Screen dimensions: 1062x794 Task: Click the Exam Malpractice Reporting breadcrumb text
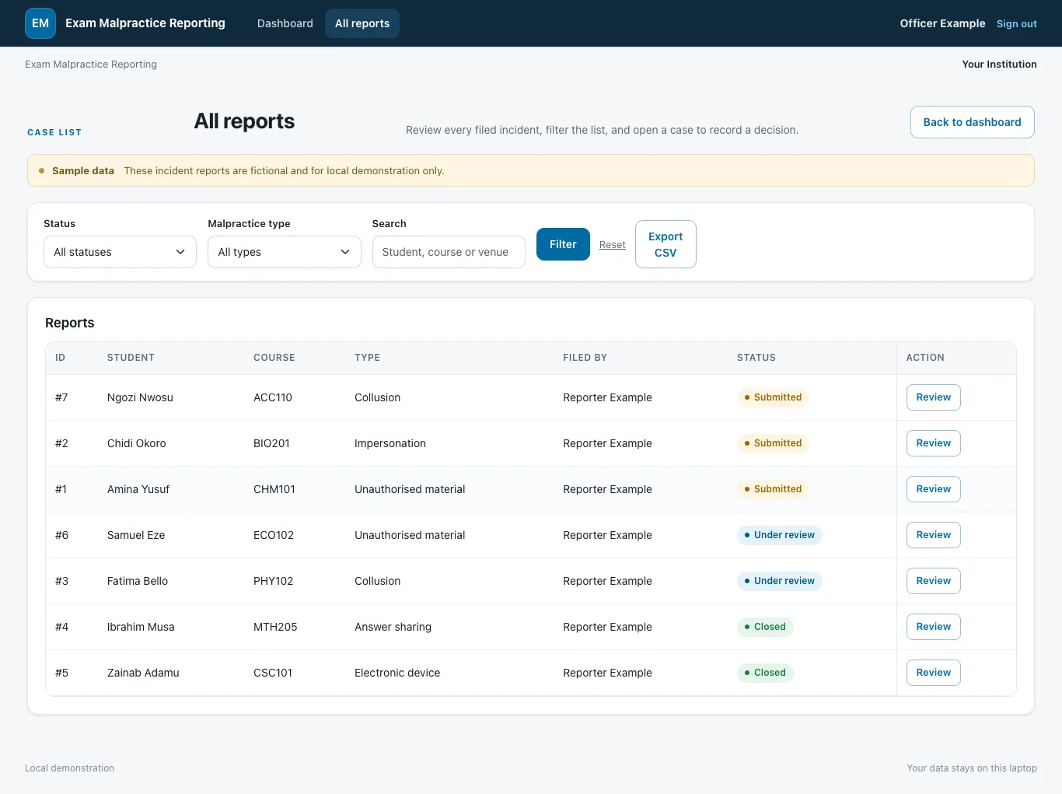point(91,65)
